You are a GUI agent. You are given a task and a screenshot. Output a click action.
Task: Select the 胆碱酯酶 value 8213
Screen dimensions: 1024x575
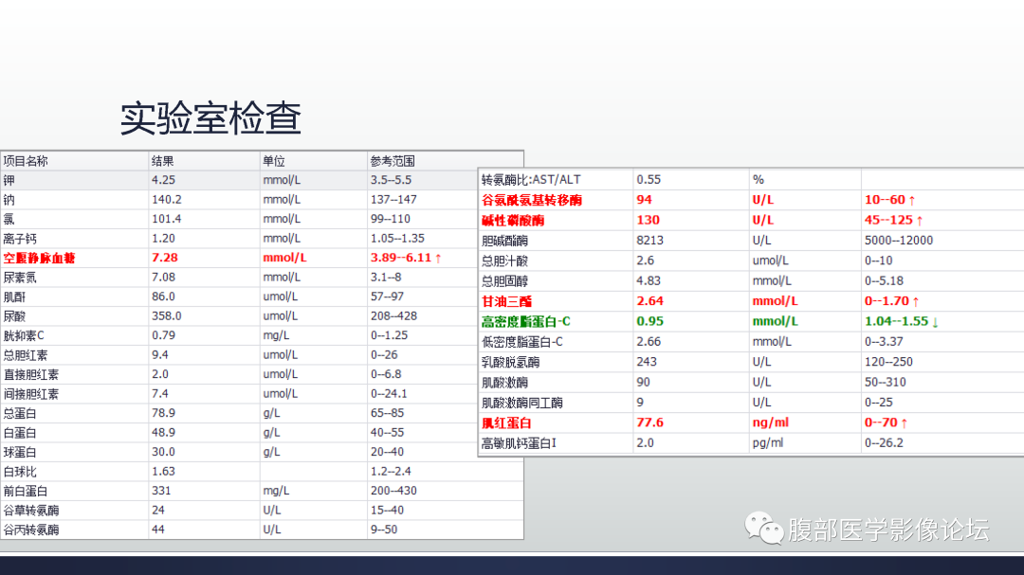(649, 241)
